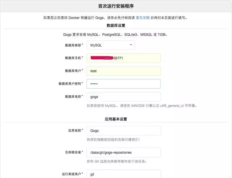Click the caret arrow in 数据库类型 selector
Screen dimensions: 232x178
pos(131,45)
